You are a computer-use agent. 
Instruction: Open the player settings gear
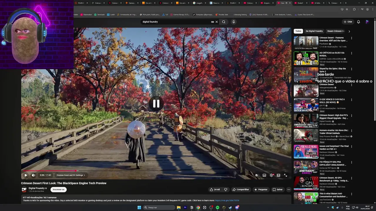tap(271, 175)
